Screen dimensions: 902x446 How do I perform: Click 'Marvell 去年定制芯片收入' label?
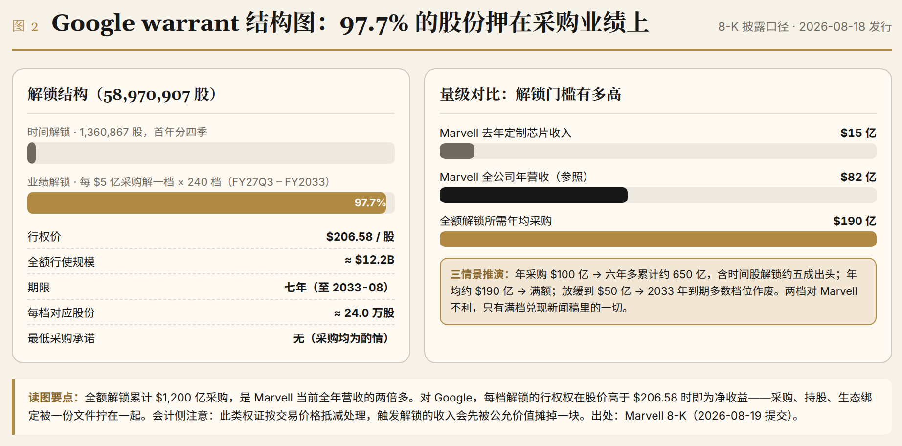505,133
